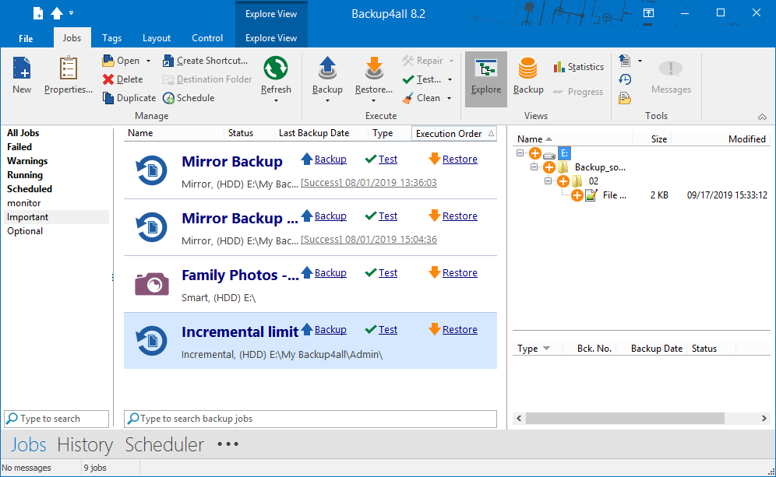Refresh the job list
This screenshot has height=477, width=776.
pyautogui.click(x=276, y=75)
